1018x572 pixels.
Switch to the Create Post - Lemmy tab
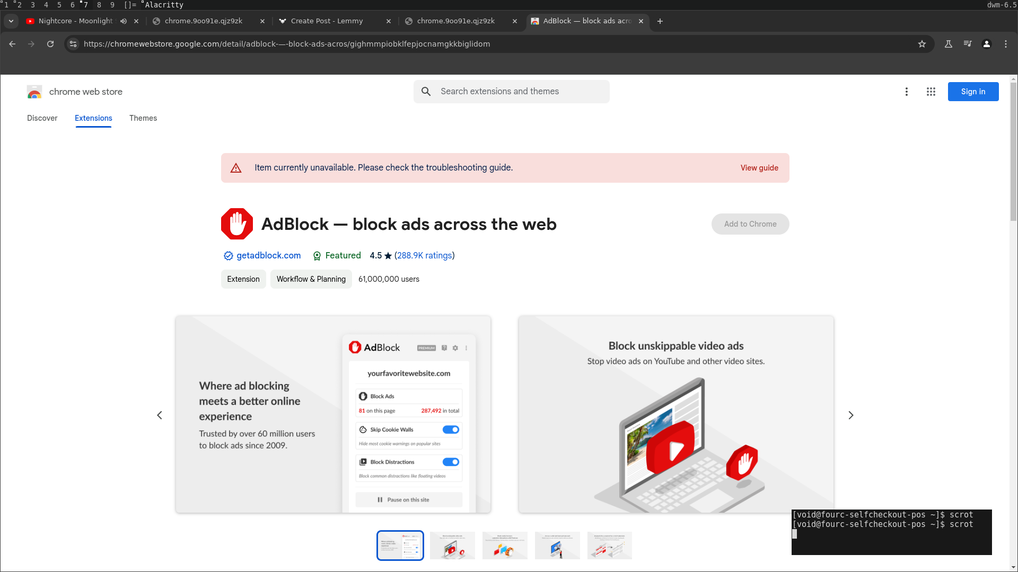click(x=327, y=21)
